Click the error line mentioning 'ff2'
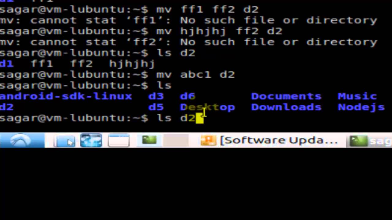Viewport: 392px width, 220px height. 189,42
